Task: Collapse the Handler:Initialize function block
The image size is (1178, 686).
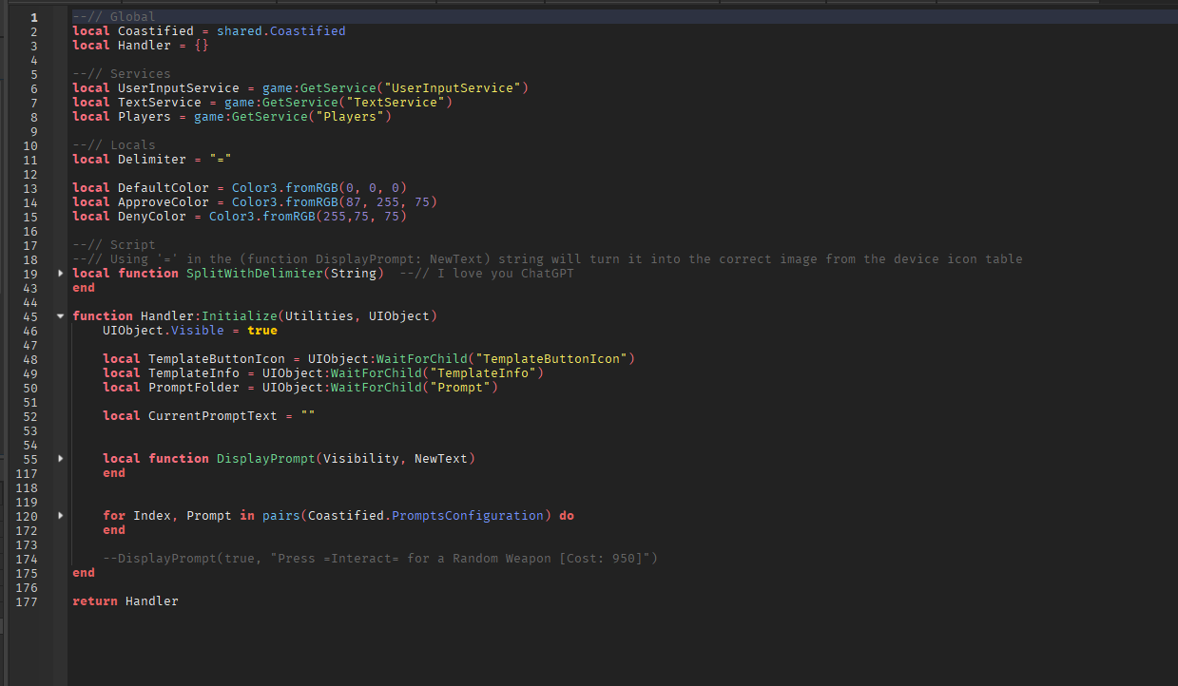Action: (61, 316)
